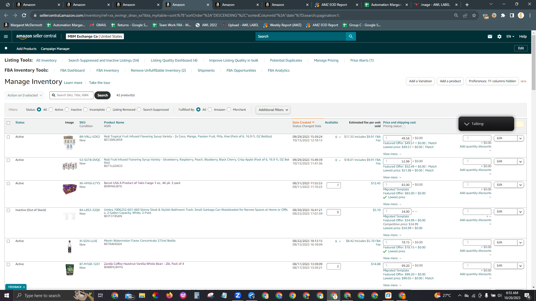Image resolution: width=536 pixels, height=301 pixels.
Task: Check the box for SKU XK-HYK6-E7YS
Action: pos(8,184)
